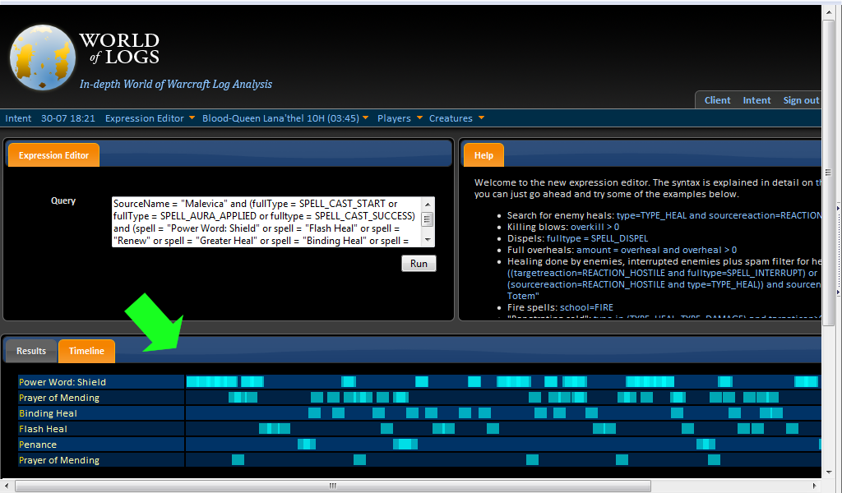Click the first Prayer of Mending row label

(x=59, y=398)
